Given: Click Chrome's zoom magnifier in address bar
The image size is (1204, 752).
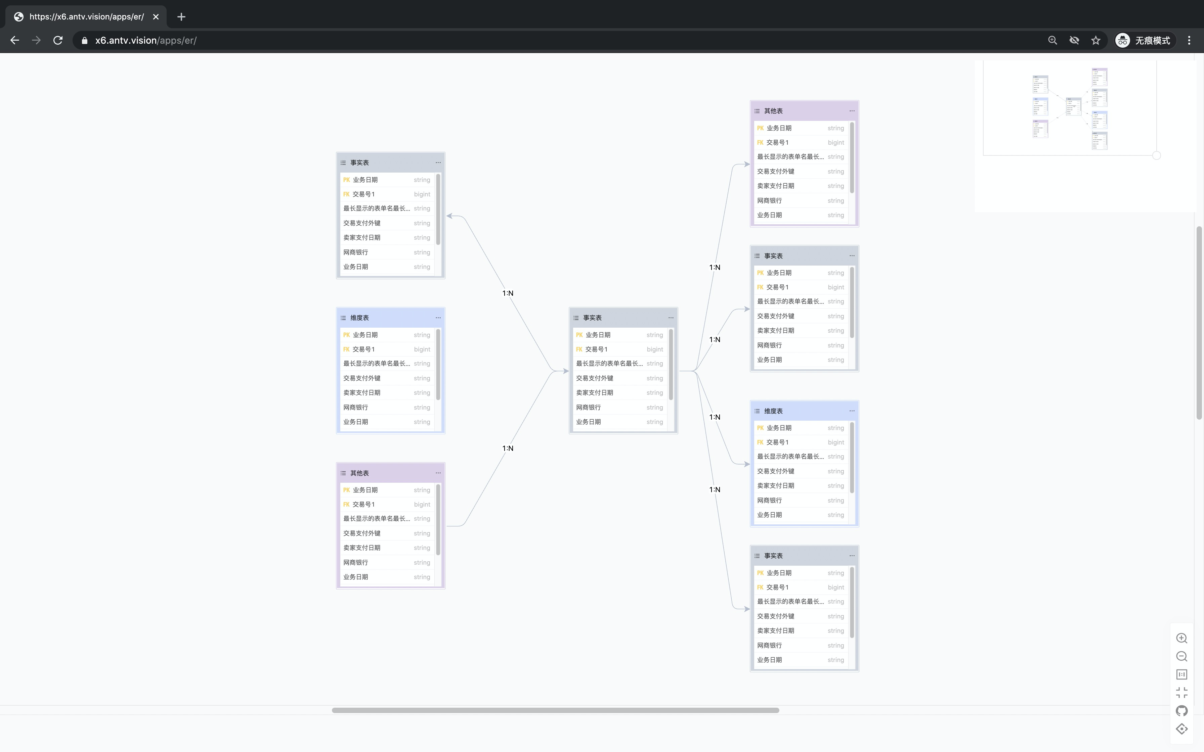Looking at the screenshot, I should point(1052,40).
